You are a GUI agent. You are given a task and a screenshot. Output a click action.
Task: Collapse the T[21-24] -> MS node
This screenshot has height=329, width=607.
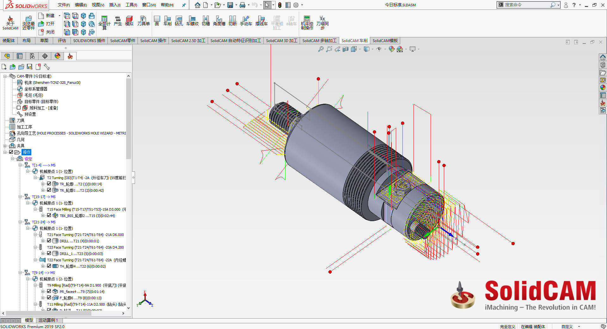20,222
